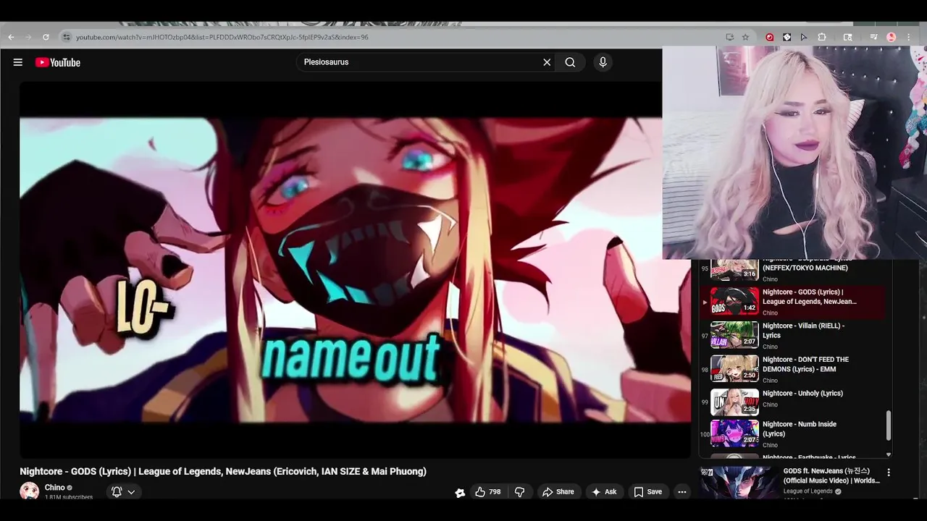Start voice search with microphone
927x521 pixels.
click(603, 62)
